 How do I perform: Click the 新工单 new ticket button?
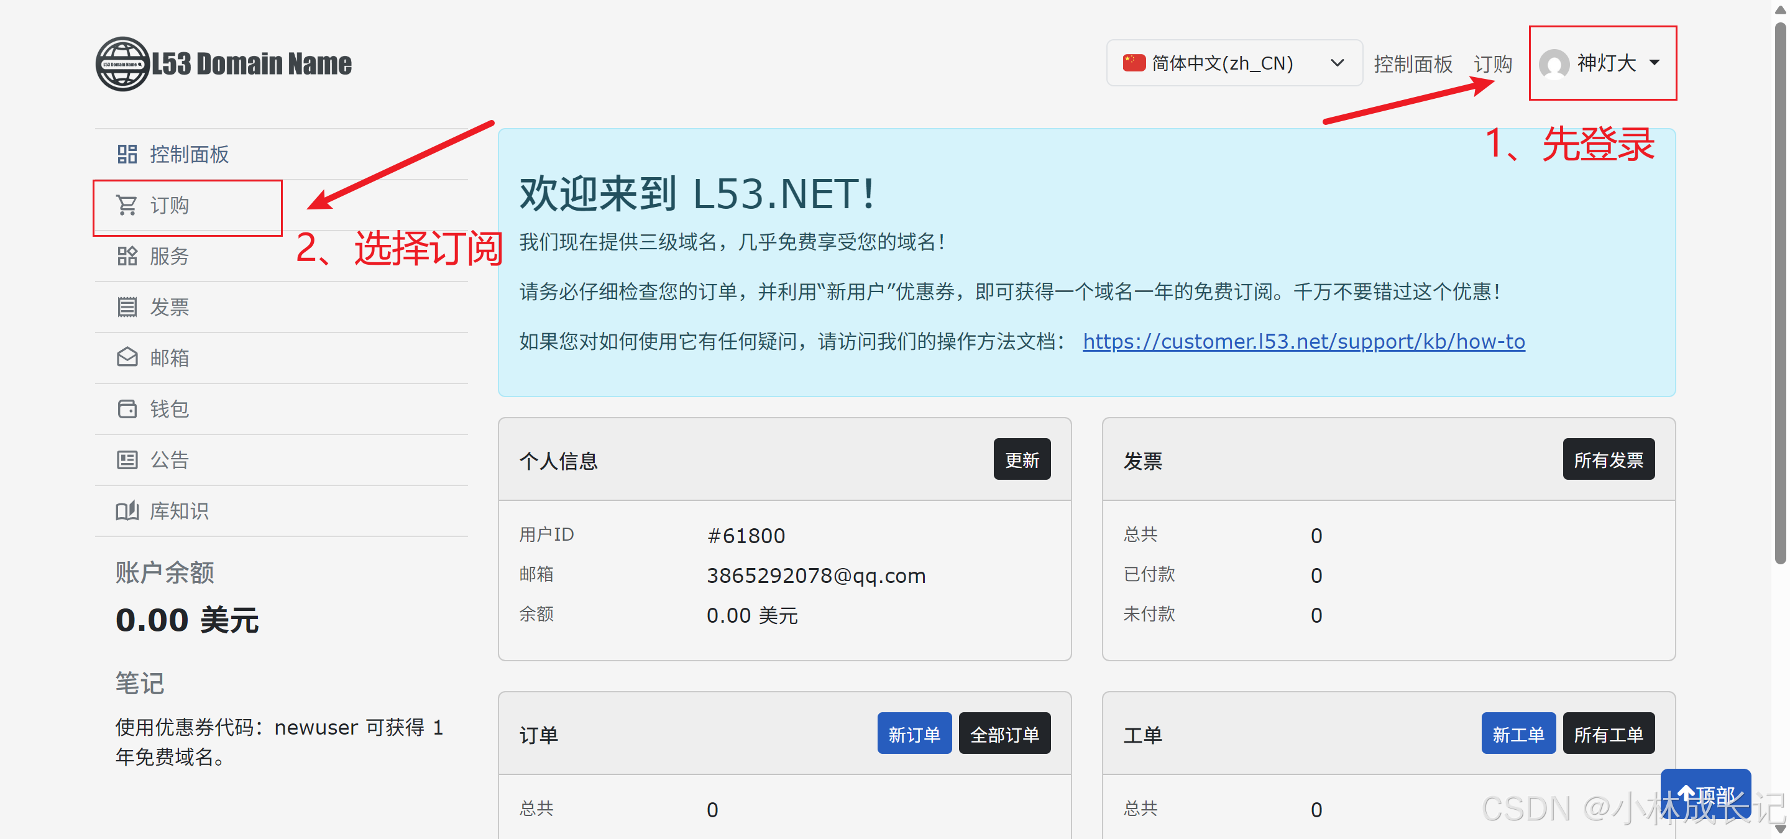coord(1518,734)
